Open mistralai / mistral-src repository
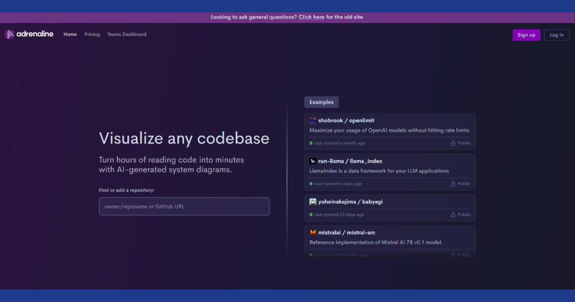575x302 pixels. click(346, 232)
